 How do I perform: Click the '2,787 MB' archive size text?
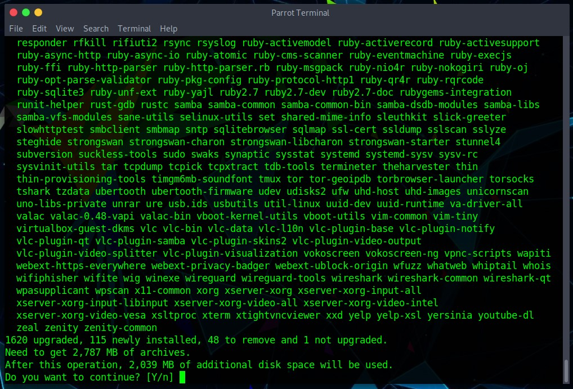pyautogui.click(x=95, y=352)
